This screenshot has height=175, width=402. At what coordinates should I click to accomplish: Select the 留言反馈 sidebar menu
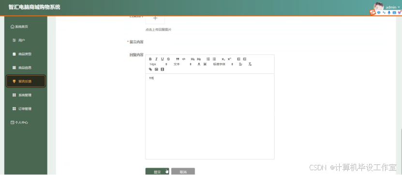26,81
